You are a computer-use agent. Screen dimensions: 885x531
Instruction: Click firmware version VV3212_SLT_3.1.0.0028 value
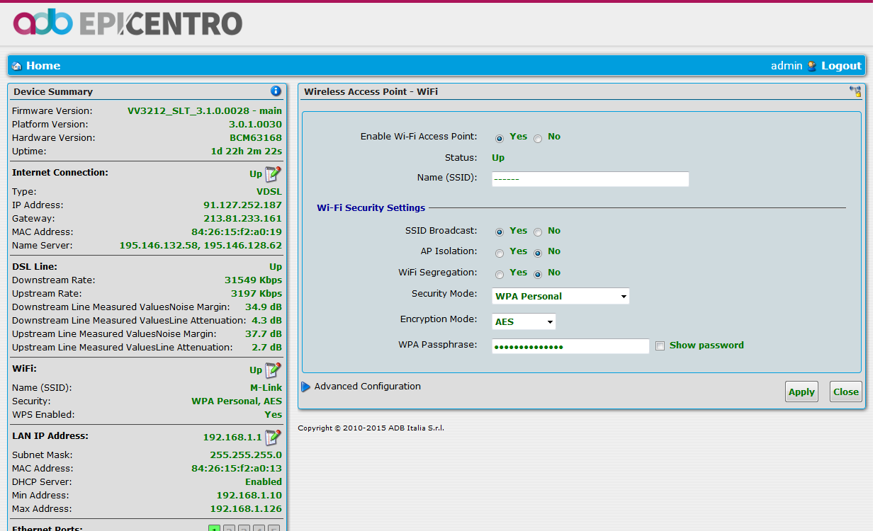point(205,110)
